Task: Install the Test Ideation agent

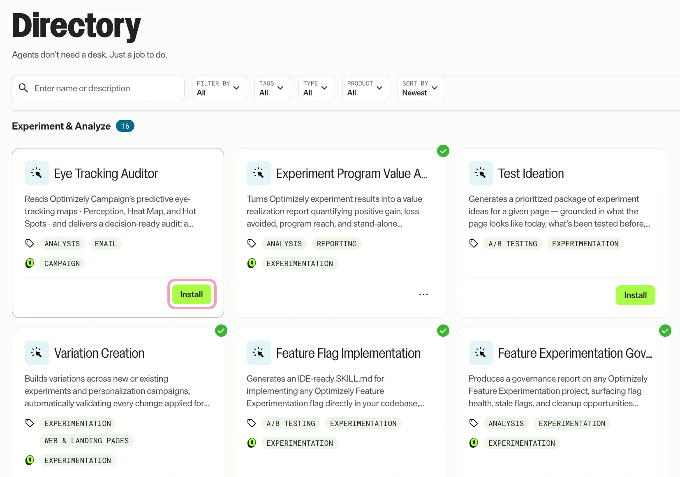Action: click(x=636, y=295)
